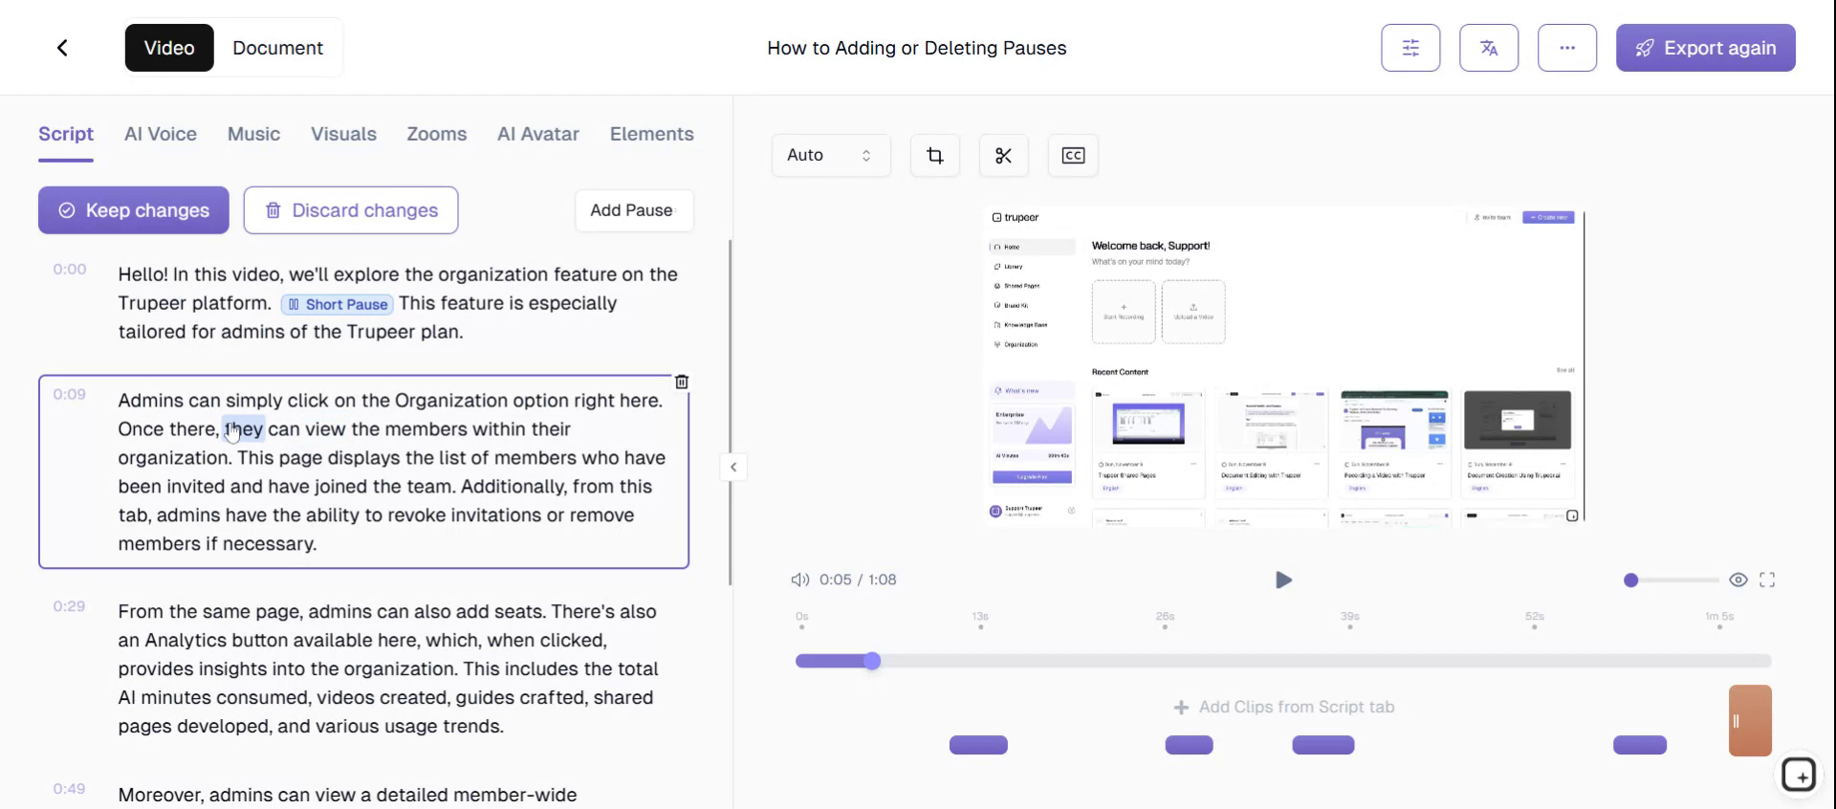The height and width of the screenshot is (809, 1836).
Task: Click Export again button
Action: [x=1705, y=48]
